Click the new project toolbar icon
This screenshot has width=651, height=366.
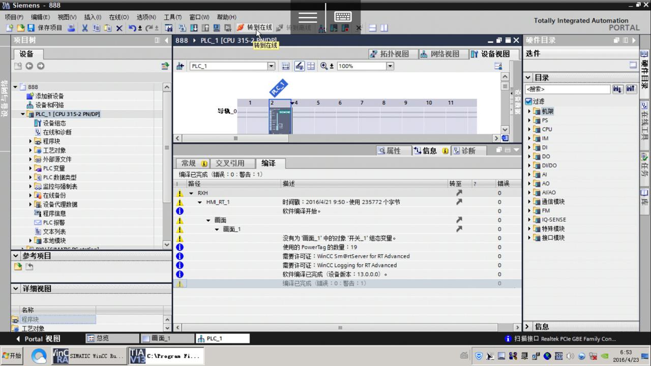coord(10,28)
